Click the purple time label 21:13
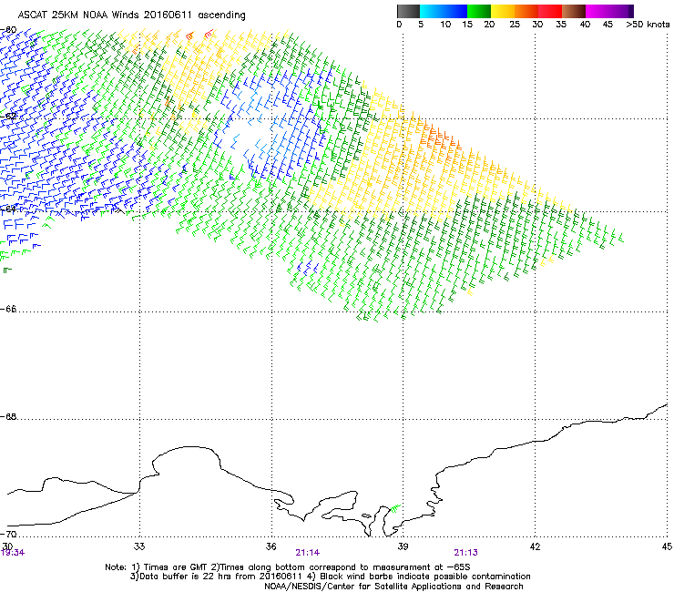The height and width of the screenshot is (592, 674). 465,553
